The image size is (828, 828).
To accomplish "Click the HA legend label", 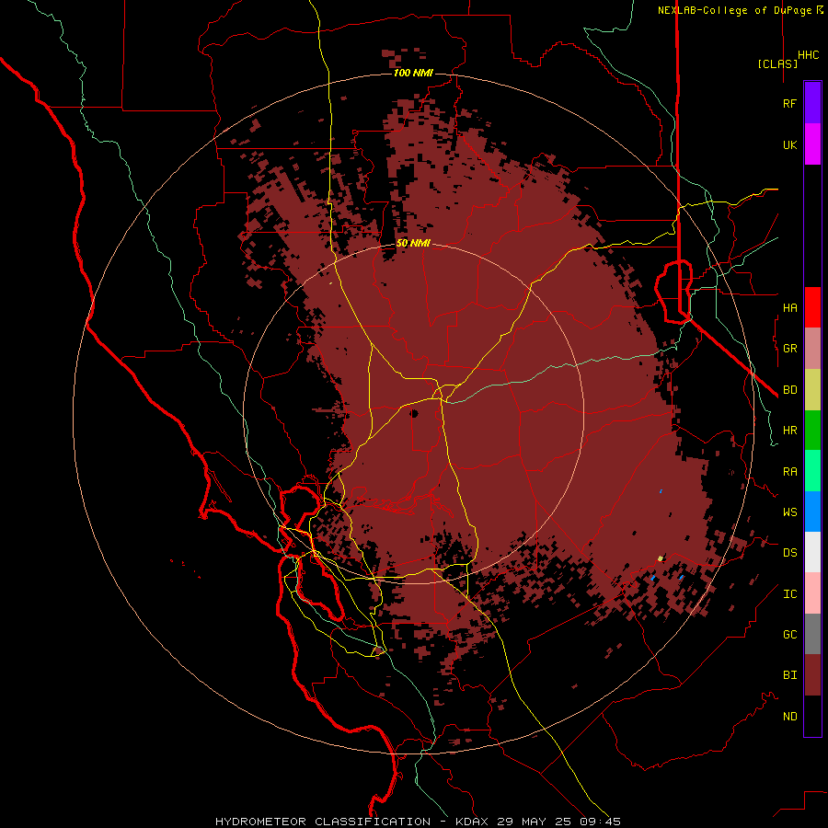I will (789, 308).
